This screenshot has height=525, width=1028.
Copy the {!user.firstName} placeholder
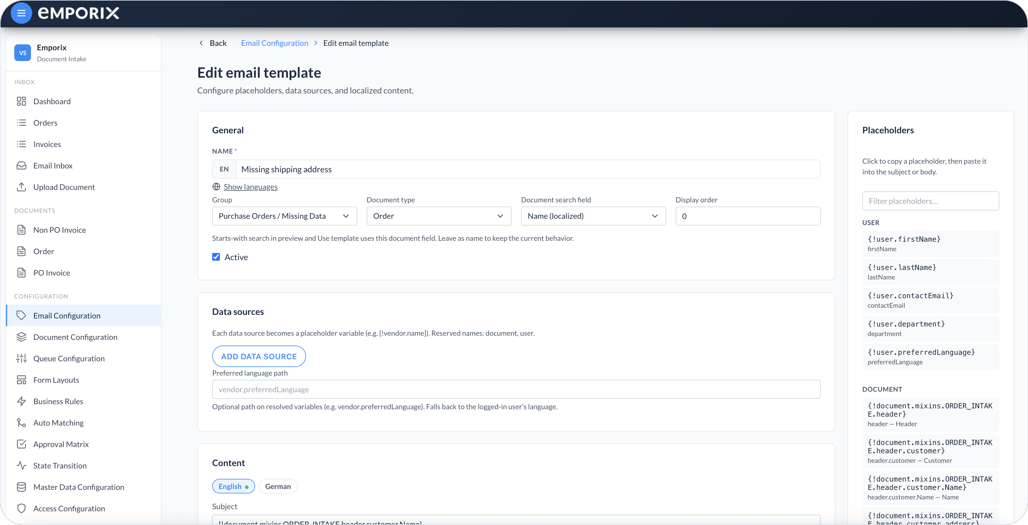[x=931, y=243]
